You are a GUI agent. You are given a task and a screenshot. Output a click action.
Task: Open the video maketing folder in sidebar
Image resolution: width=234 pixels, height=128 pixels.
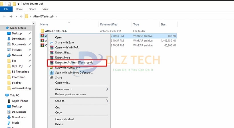(x=21, y=88)
